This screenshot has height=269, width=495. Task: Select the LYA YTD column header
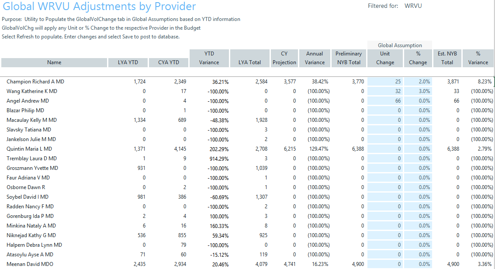click(128, 62)
